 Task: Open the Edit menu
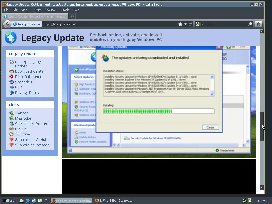[15, 10]
